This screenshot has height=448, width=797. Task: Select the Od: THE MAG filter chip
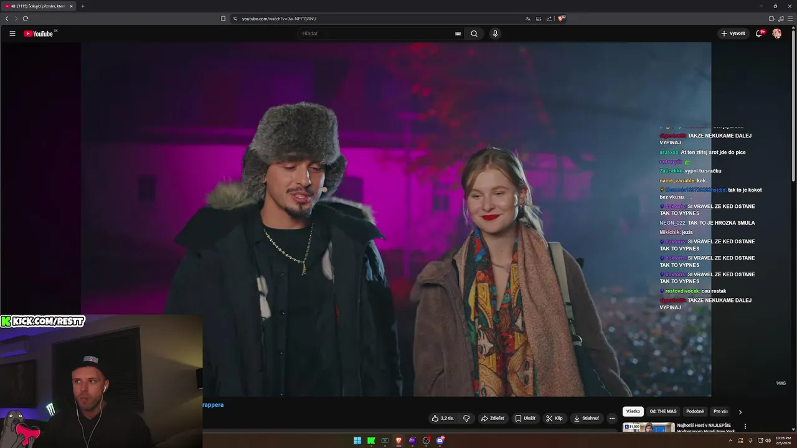pyautogui.click(x=663, y=411)
